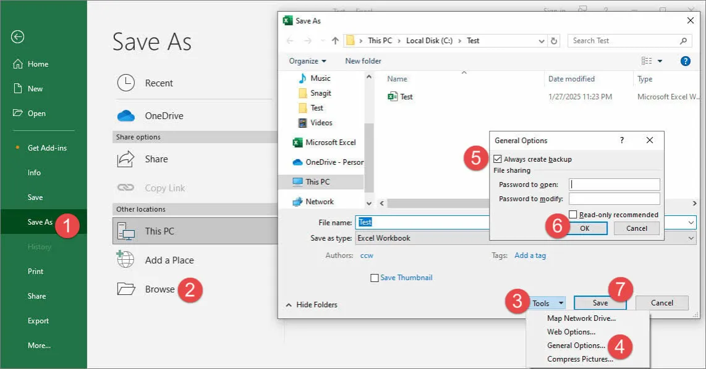Click the OneDrive cloud icon
The image size is (706, 369).
point(125,116)
